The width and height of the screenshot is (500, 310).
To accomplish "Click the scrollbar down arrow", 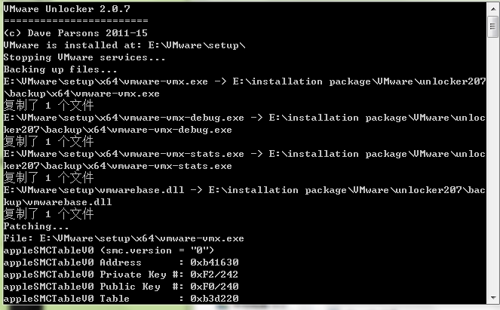I will coord(493,298).
